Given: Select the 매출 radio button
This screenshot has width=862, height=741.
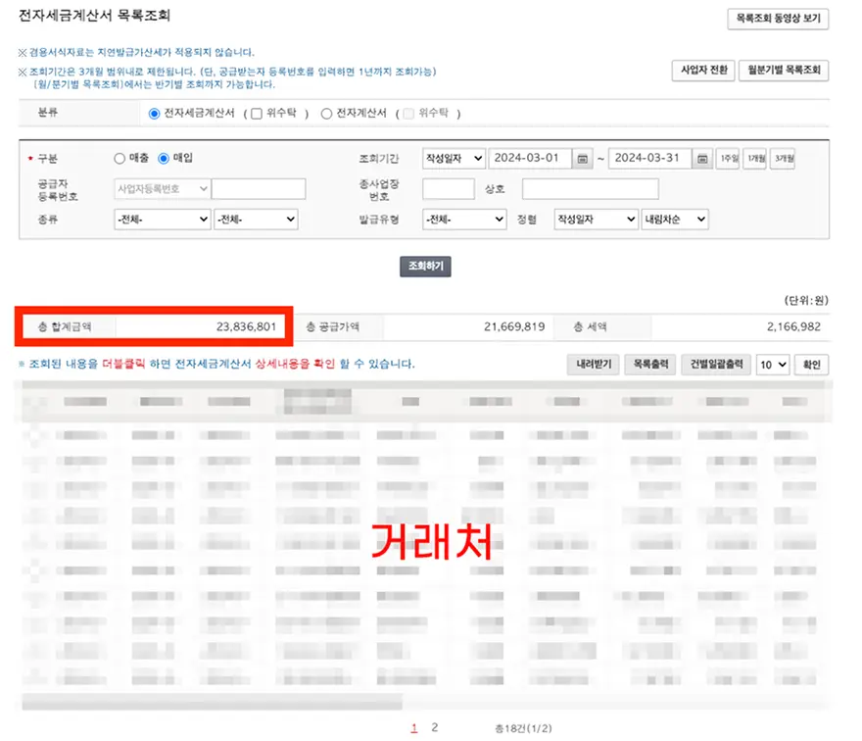Looking at the screenshot, I should point(120,158).
